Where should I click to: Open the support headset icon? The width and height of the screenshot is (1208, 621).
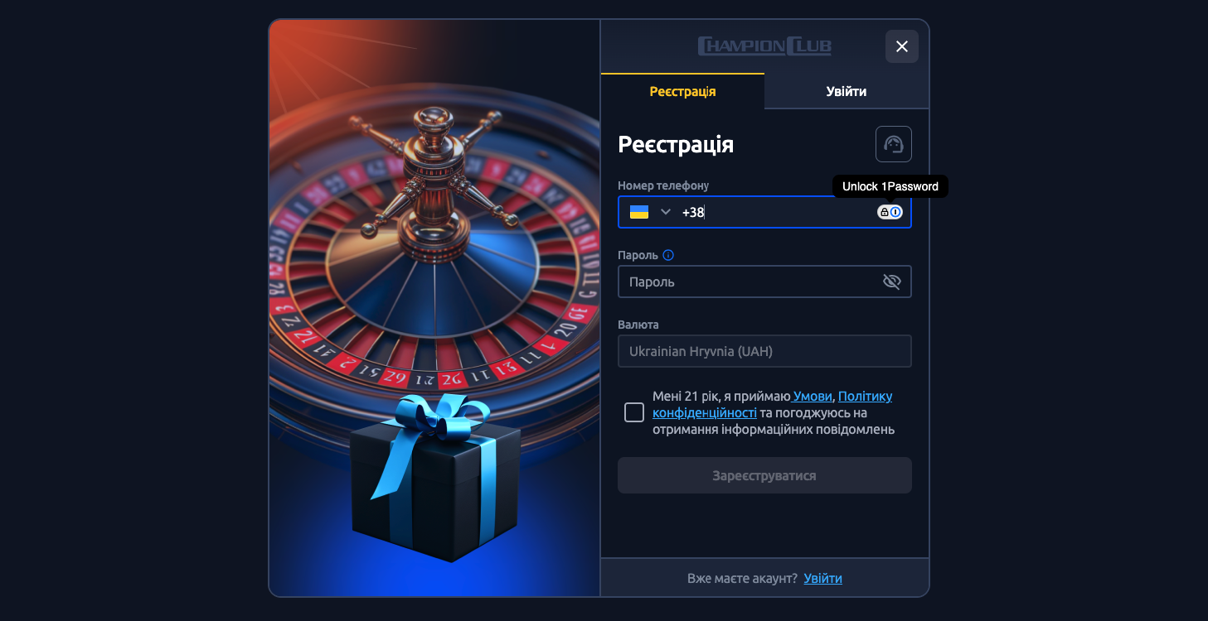893,144
